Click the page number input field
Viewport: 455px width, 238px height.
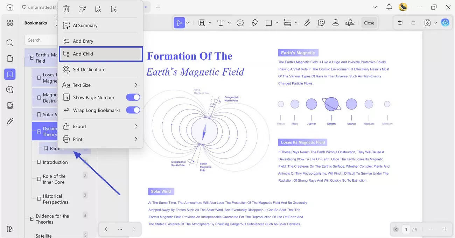(406, 229)
